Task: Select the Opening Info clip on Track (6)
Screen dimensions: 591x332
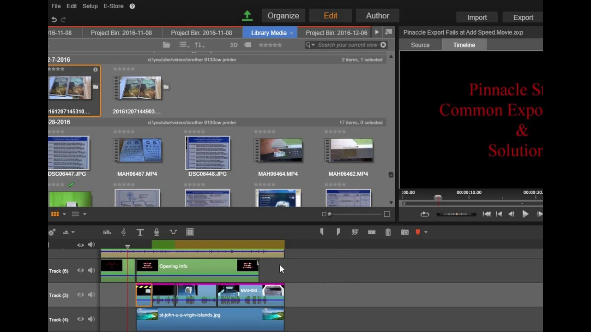Action: (x=197, y=270)
